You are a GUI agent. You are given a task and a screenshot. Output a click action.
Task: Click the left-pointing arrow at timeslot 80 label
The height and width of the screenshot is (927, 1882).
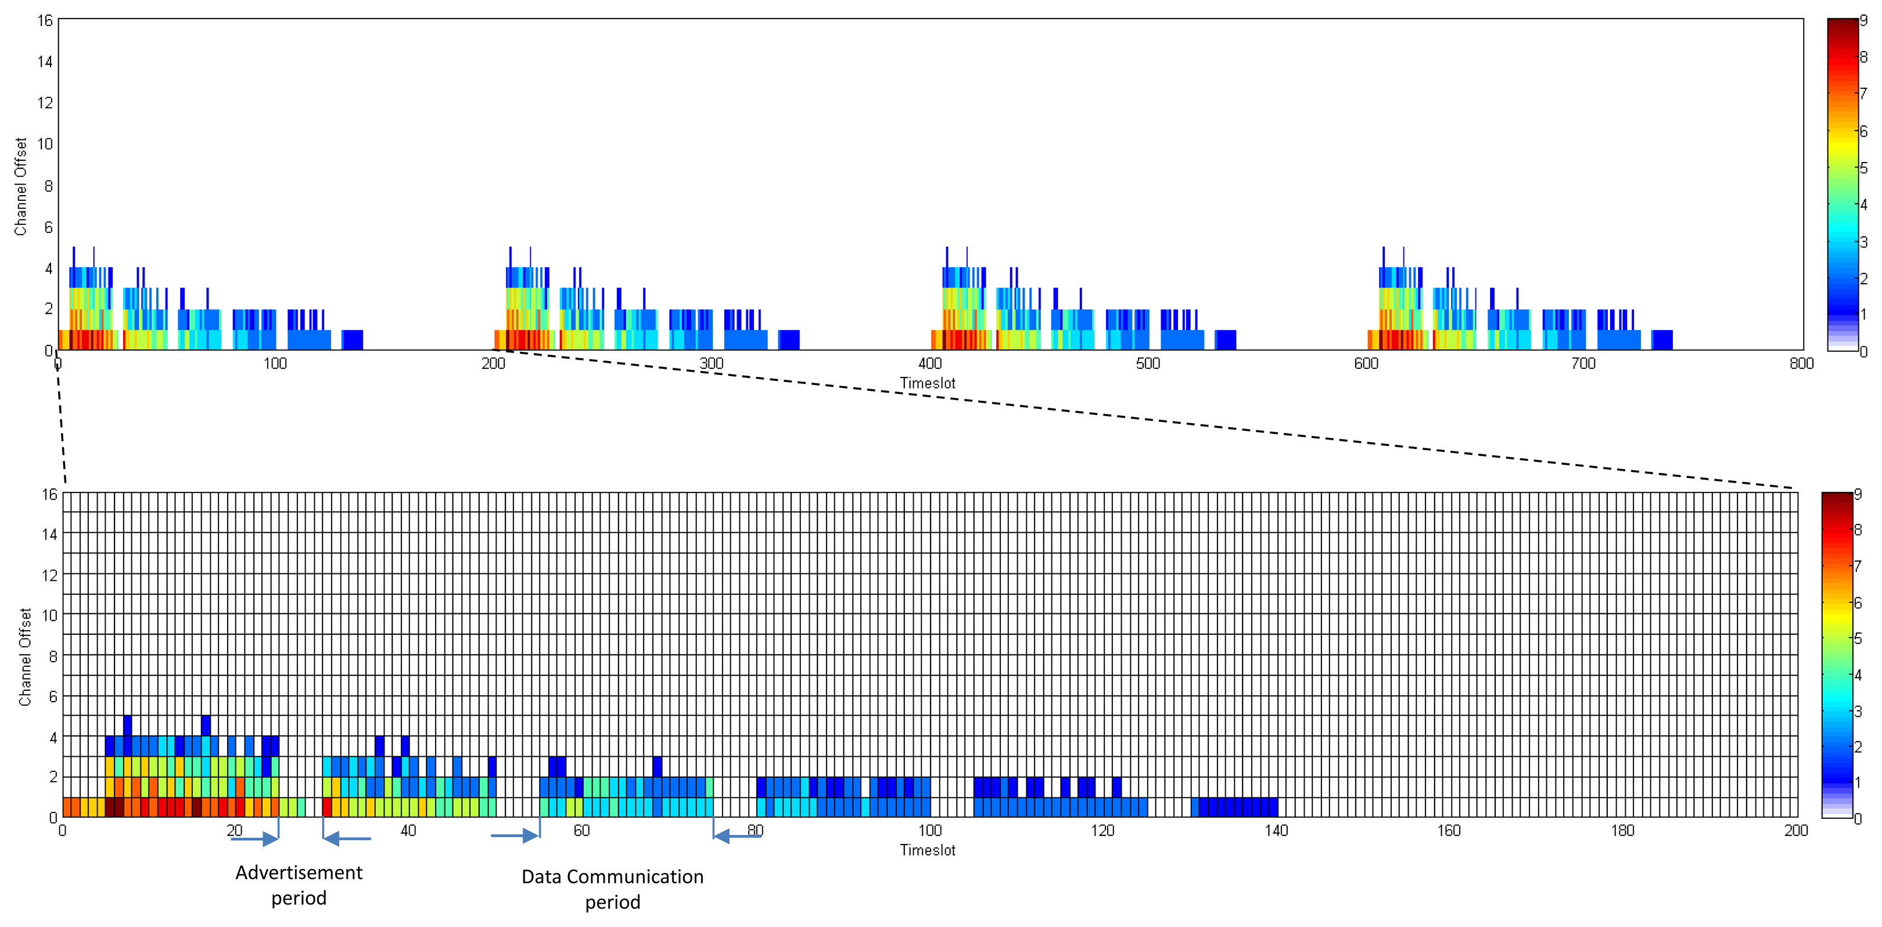coord(737,836)
